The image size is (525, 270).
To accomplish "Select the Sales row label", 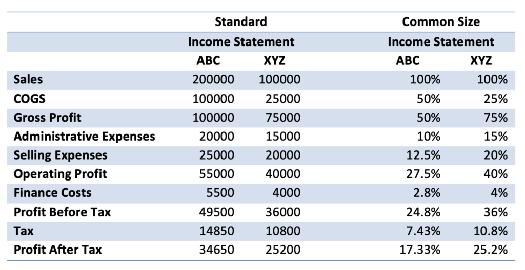I will pyautogui.click(x=28, y=80).
